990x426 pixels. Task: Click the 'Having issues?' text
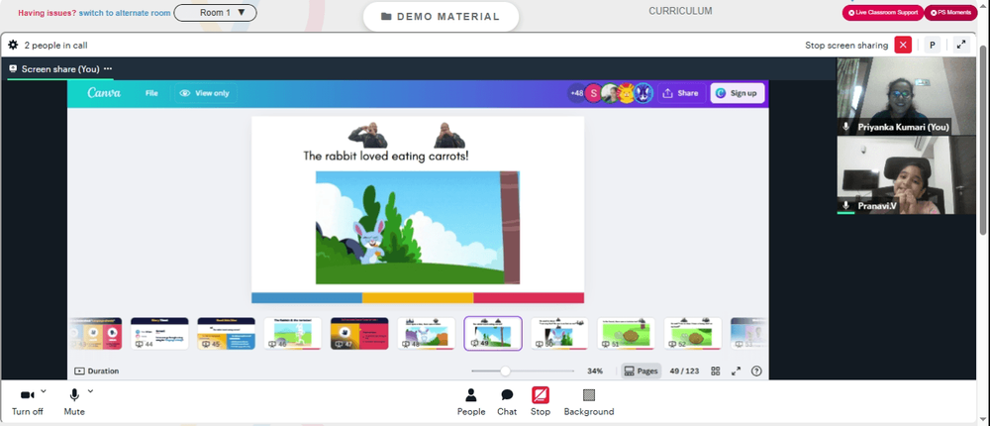(47, 13)
